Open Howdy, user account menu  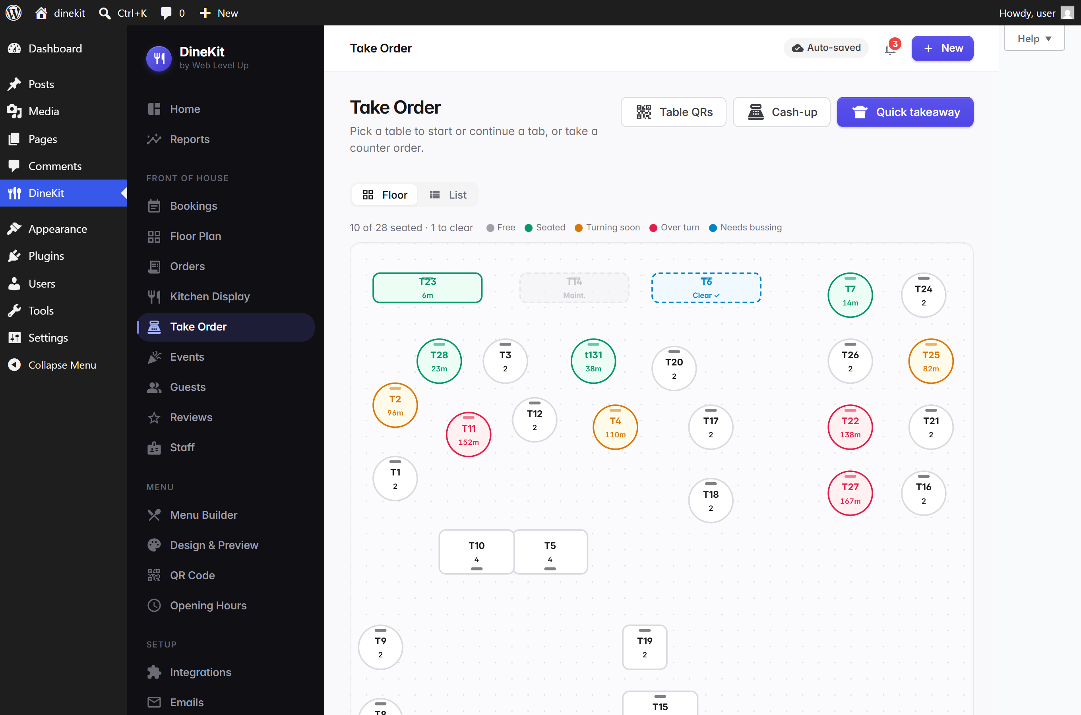coord(1036,13)
